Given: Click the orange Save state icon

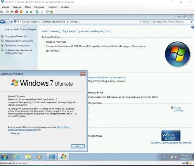Looking at the screenshot, I should coord(21,12).
